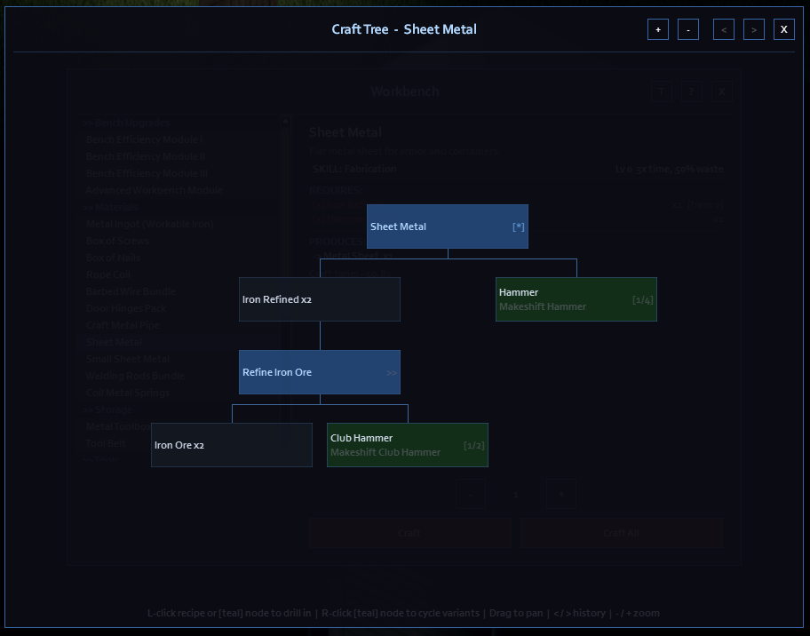
Task: Increase craft quantity with the + stepper
Action: tap(560, 494)
